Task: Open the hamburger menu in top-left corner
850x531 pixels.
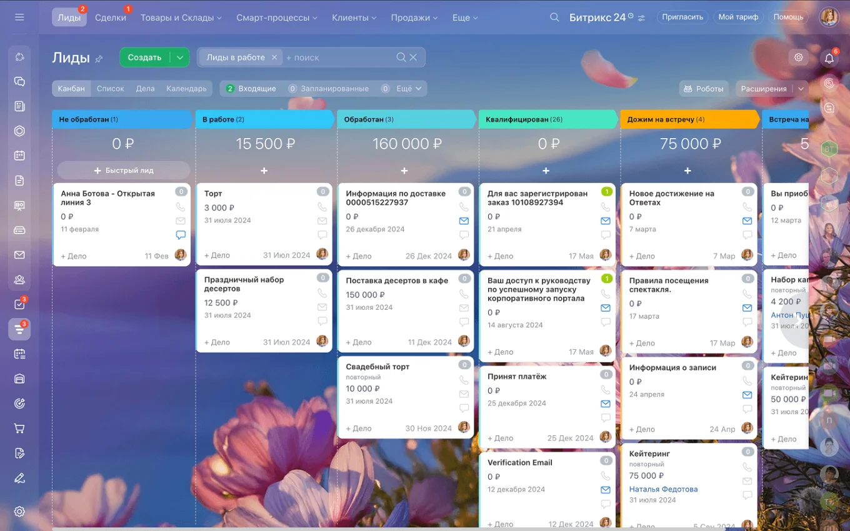Action: pos(19,17)
